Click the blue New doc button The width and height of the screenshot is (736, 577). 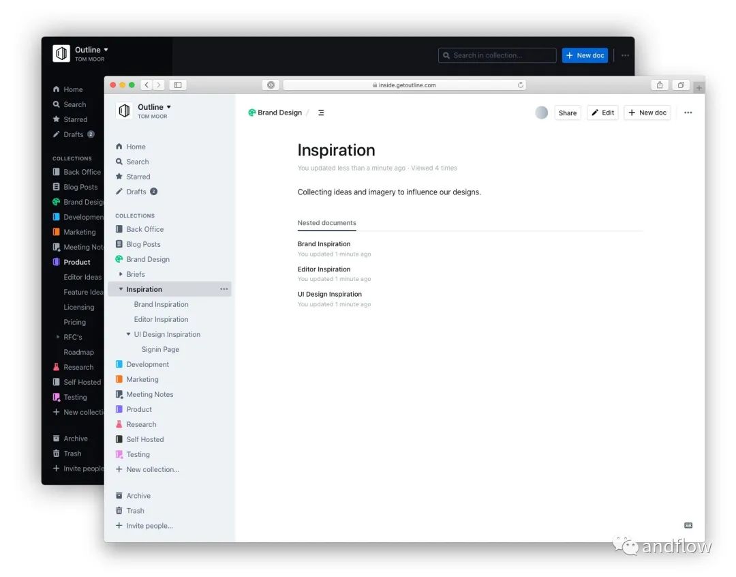[585, 55]
